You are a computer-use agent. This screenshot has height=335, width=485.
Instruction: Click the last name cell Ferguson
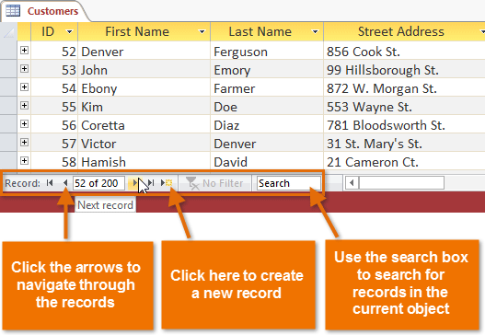pos(267,52)
